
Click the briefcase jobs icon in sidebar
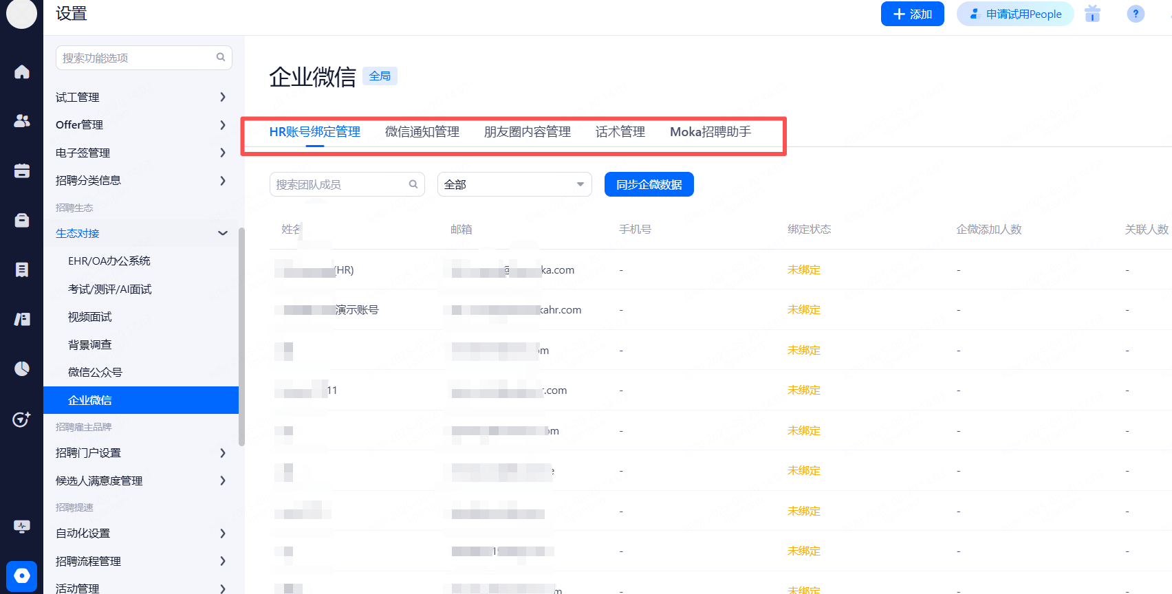click(22, 220)
